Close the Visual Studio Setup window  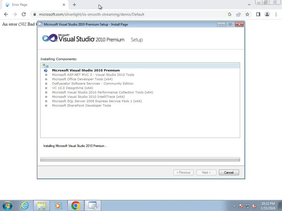[x=239, y=24]
